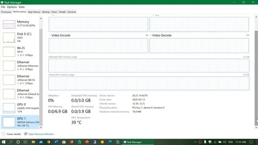Viewport: 258px width, 145px height.
Task: Click the Task Manager title bar icon
Action: click(2, 2)
